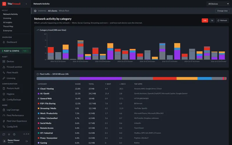The height and width of the screenshot is (145, 232).
Task: Open the feedback chat icon in sidebar footer
Action: 4,134
